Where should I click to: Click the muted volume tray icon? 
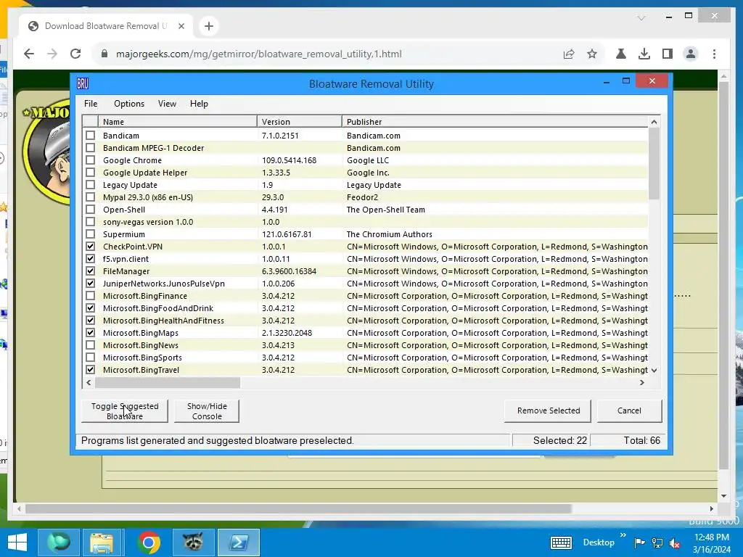675,542
